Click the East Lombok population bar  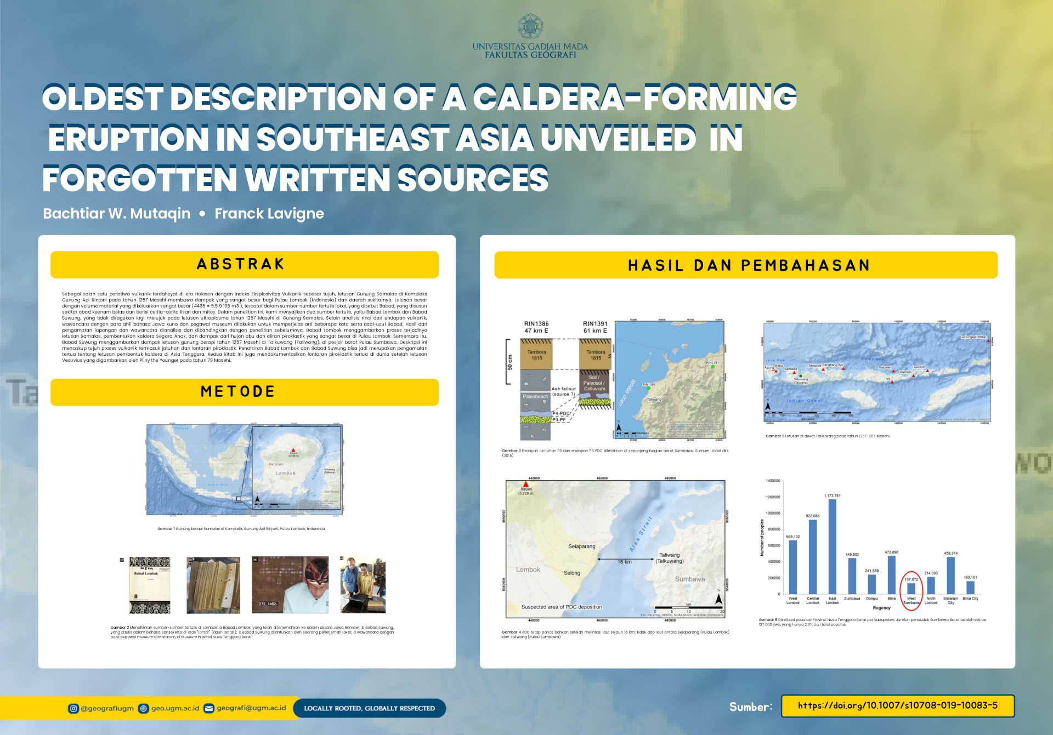pyautogui.click(x=832, y=546)
